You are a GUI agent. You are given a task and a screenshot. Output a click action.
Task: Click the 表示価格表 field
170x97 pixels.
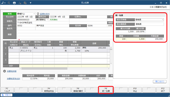pos(149,24)
